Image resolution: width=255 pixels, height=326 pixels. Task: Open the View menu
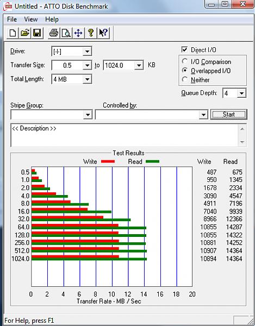click(31, 20)
